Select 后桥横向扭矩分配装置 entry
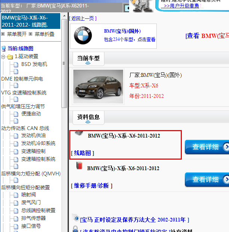 click(25, 187)
